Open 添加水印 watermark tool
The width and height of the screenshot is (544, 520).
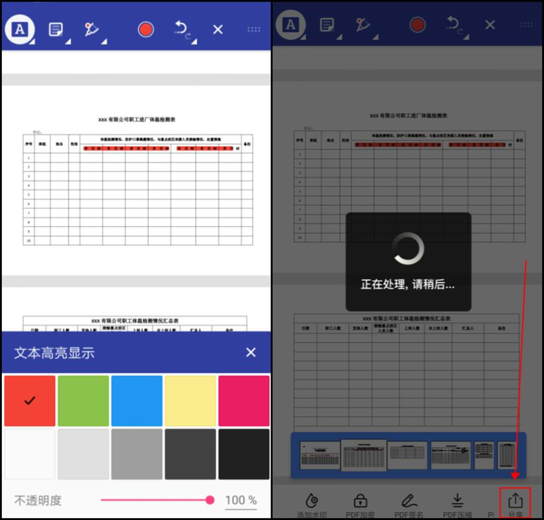311,505
